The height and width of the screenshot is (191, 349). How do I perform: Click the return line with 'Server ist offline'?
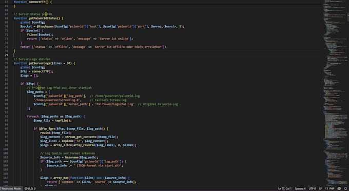[93, 47]
